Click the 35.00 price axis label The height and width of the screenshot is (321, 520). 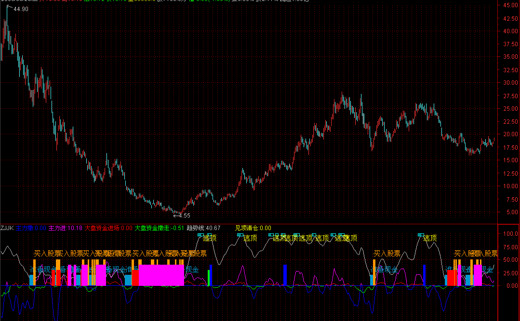click(x=510, y=57)
